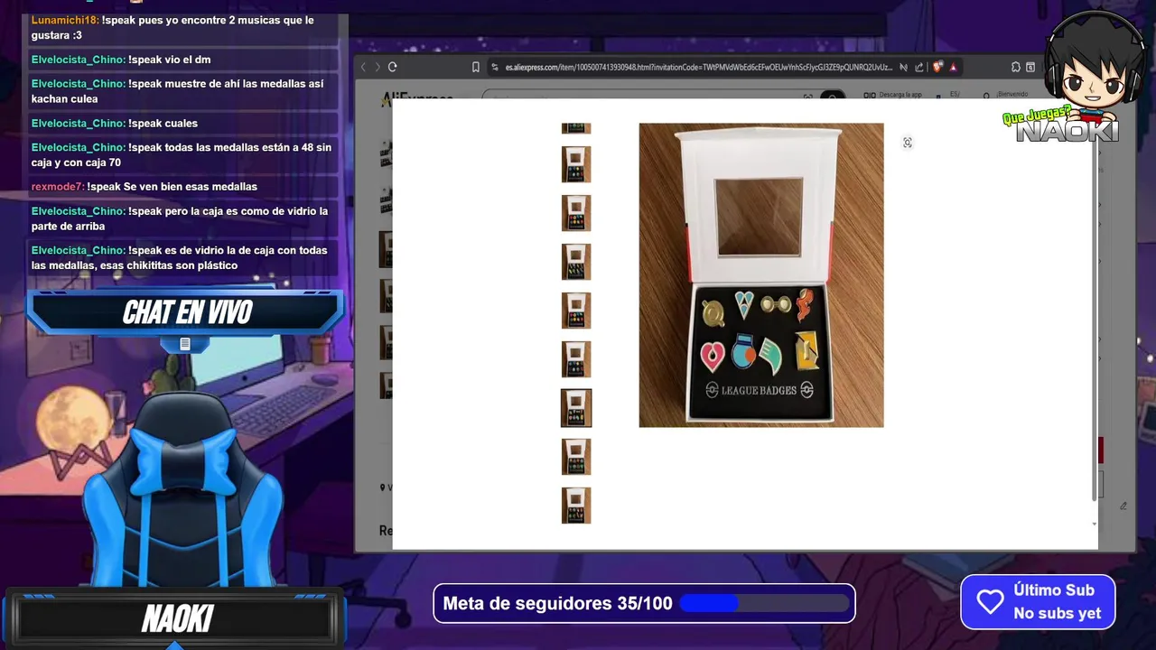Bookmark this page with the bookmark icon
This screenshot has width=1156, height=650.
pyautogui.click(x=476, y=67)
